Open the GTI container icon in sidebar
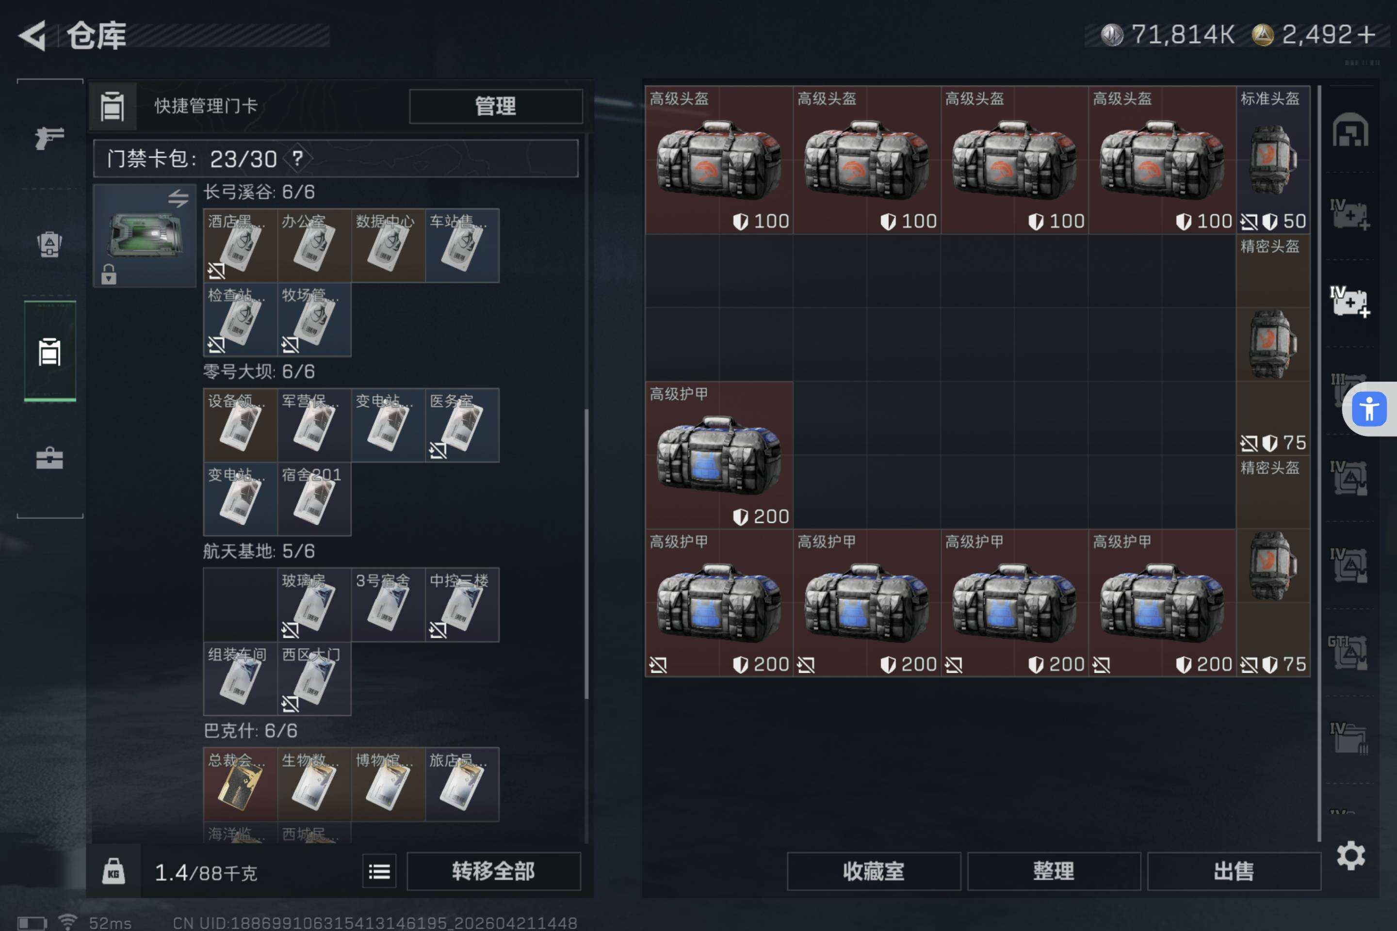1397x931 pixels. [x=1348, y=652]
